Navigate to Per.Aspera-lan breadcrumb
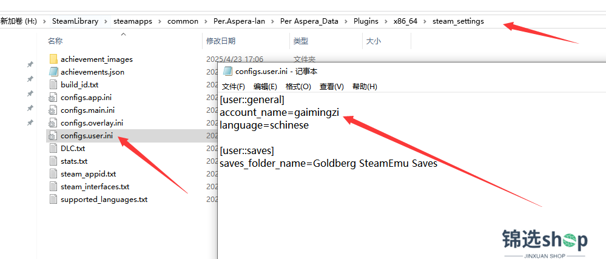 (x=239, y=21)
